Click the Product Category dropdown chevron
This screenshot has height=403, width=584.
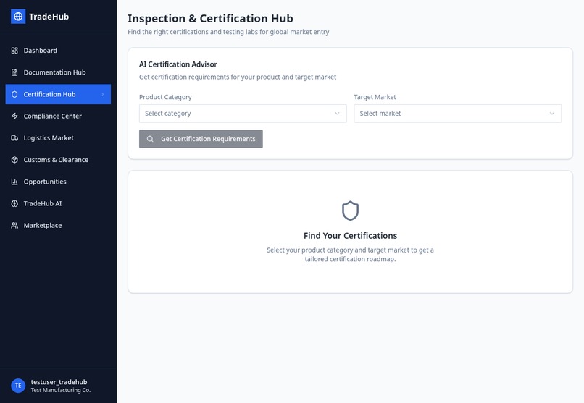click(337, 114)
